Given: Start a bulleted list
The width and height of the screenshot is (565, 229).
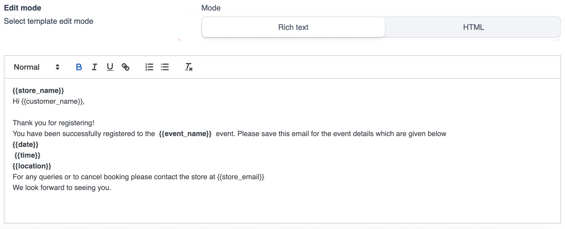Looking at the screenshot, I should 165,67.
